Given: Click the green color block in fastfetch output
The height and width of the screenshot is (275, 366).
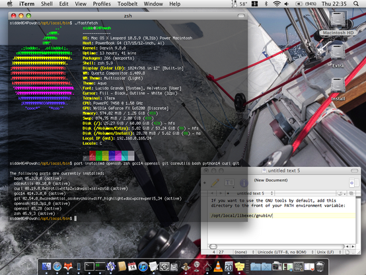Looking at the screenshot, I should [99, 155].
